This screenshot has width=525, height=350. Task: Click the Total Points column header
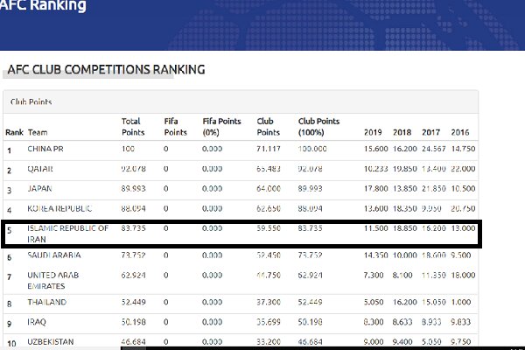coord(133,126)
